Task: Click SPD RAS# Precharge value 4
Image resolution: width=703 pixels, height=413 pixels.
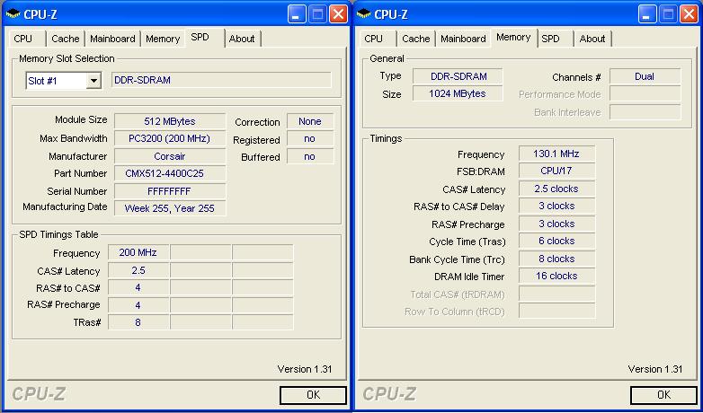Action: pyautogui.click(x=138, y=305)
